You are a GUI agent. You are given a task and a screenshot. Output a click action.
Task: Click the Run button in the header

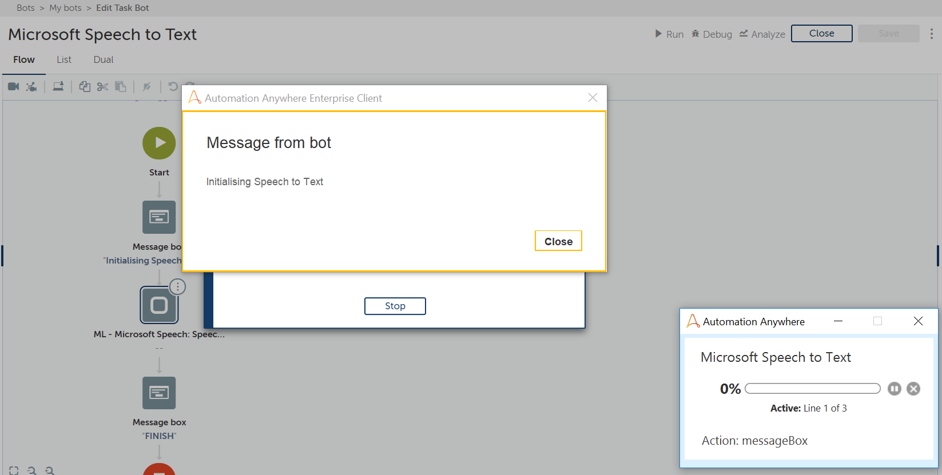pyautogui.click(x=669, y=34)
